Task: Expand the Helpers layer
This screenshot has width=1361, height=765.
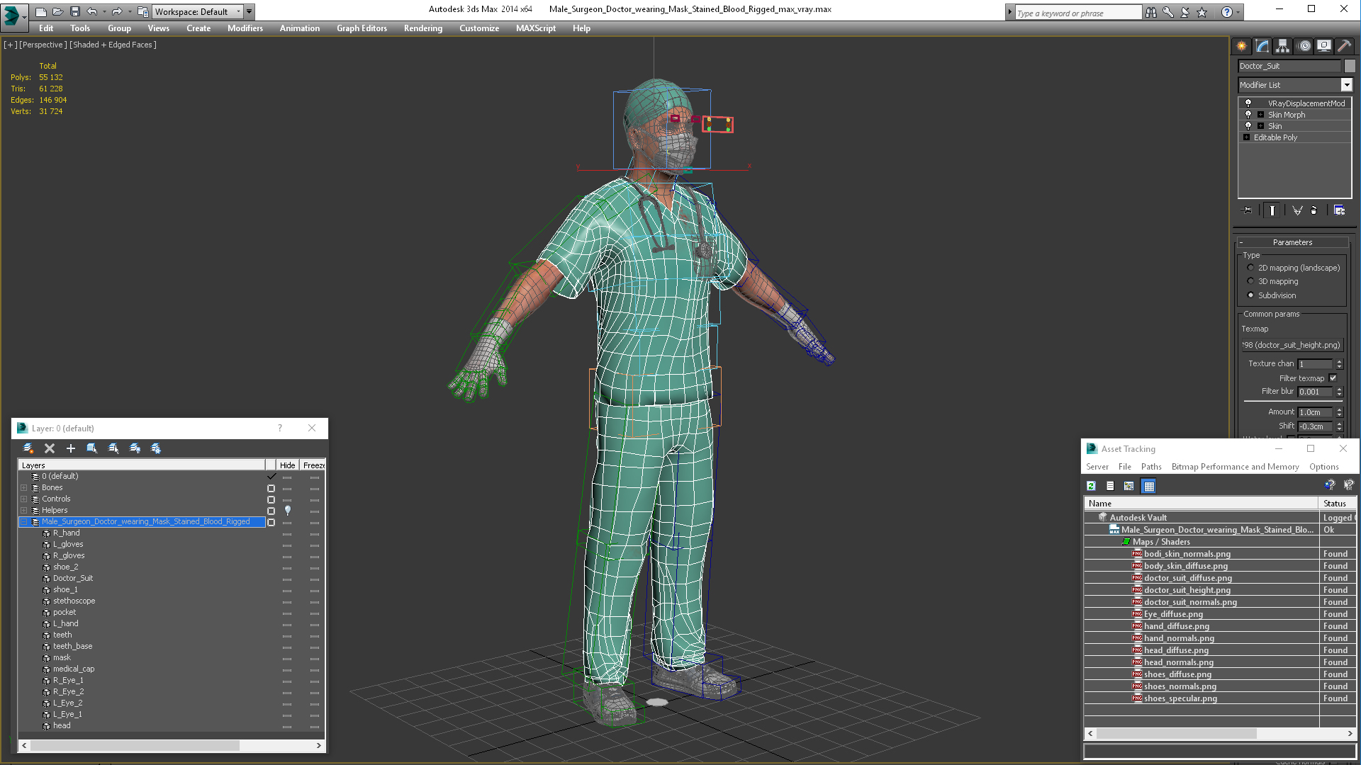Action: point(23,511)
